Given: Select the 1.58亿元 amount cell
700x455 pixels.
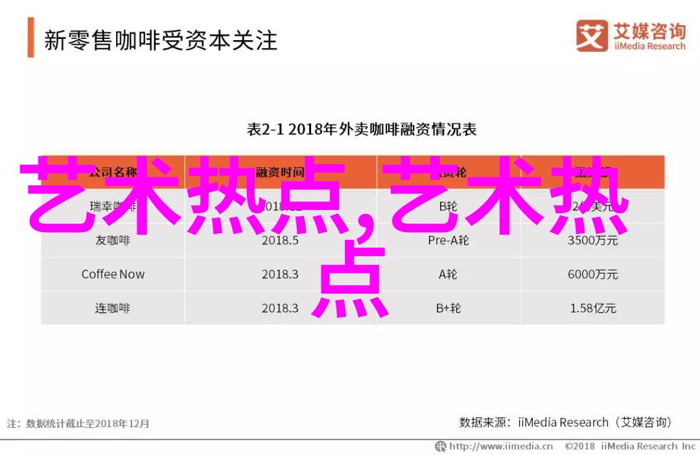Looking at the screenshot, I should (593, 308).
